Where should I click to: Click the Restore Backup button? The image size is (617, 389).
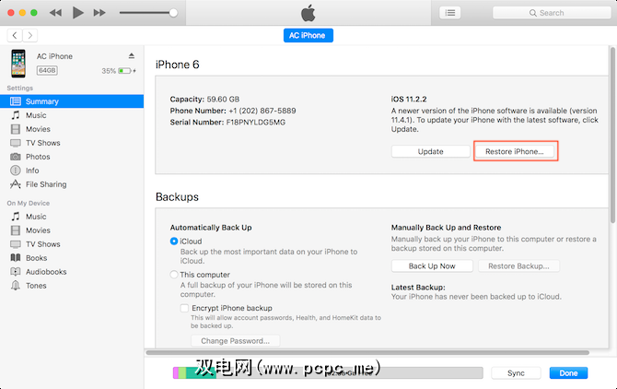pos(518,266)
